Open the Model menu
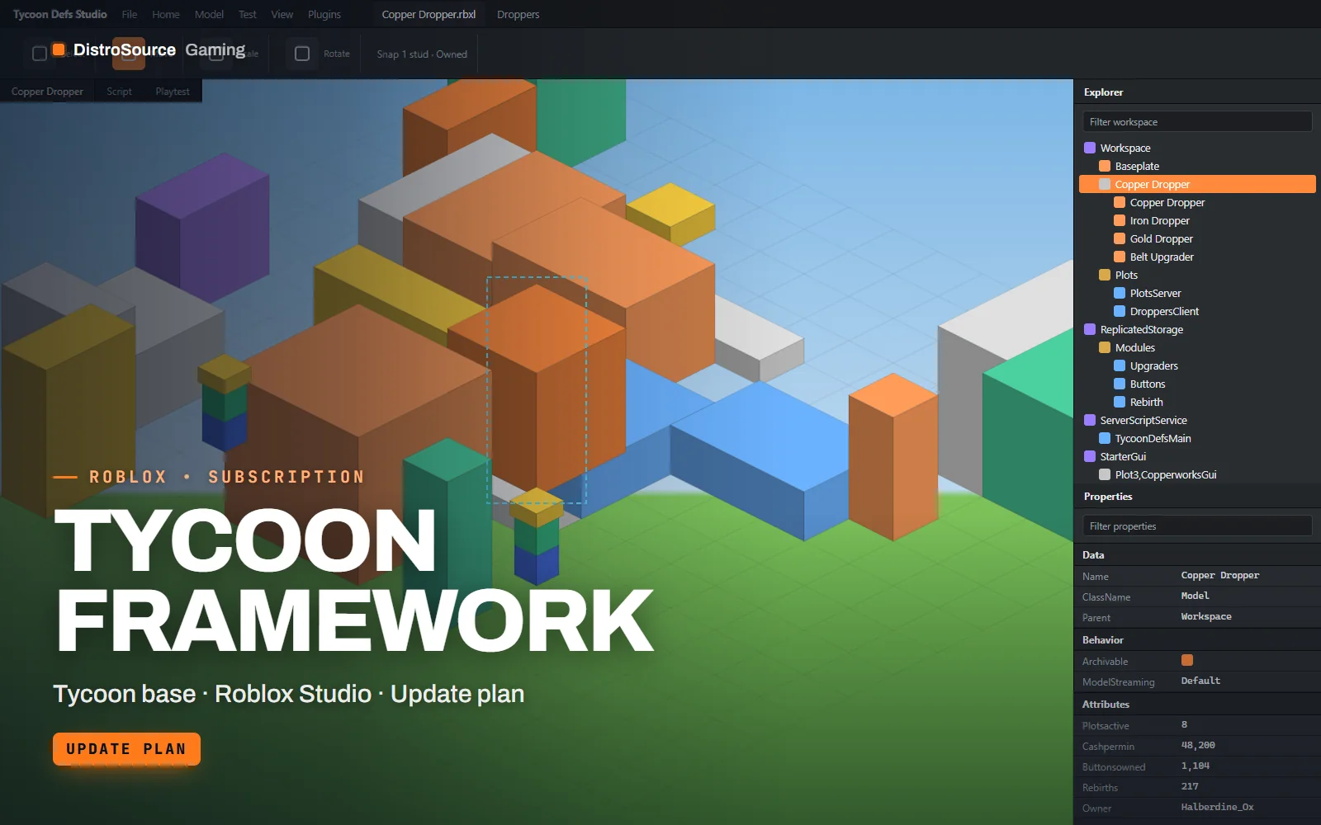1321x825 pixels. tap(209, 14)
